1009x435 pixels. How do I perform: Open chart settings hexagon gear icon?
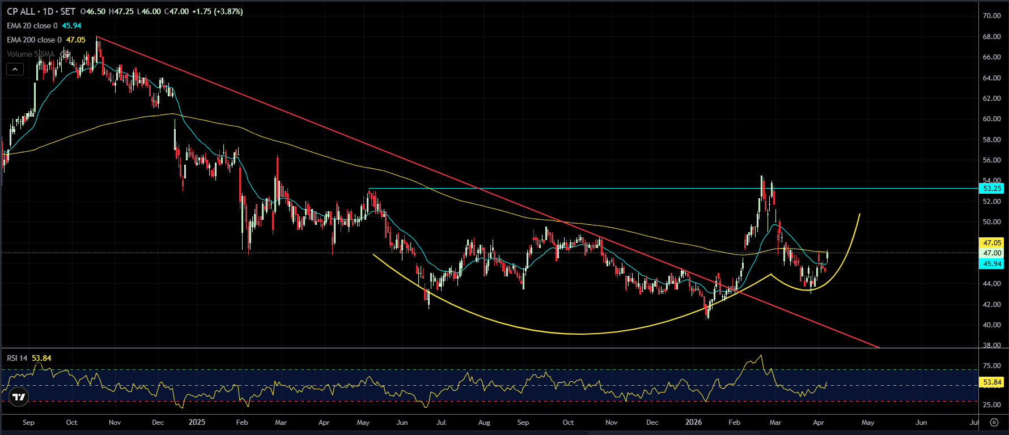tap(994, 422)
